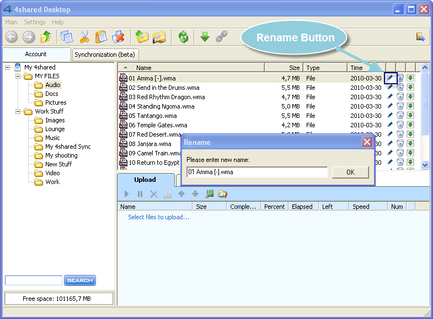Switch to Synchronization (beta) tab
This screenshot has height=319, width=433.
[x=105, y=55]
